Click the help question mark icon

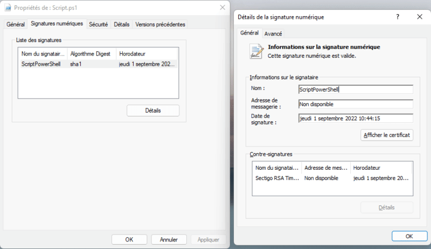(x=398, y=17)
